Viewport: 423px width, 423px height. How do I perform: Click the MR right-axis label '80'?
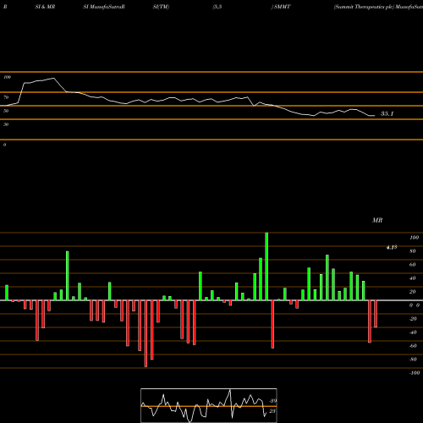(x=413, y=251)
